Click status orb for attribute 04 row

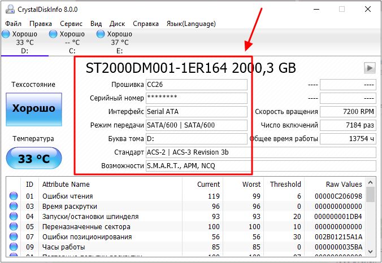click(x=14, y=217)
